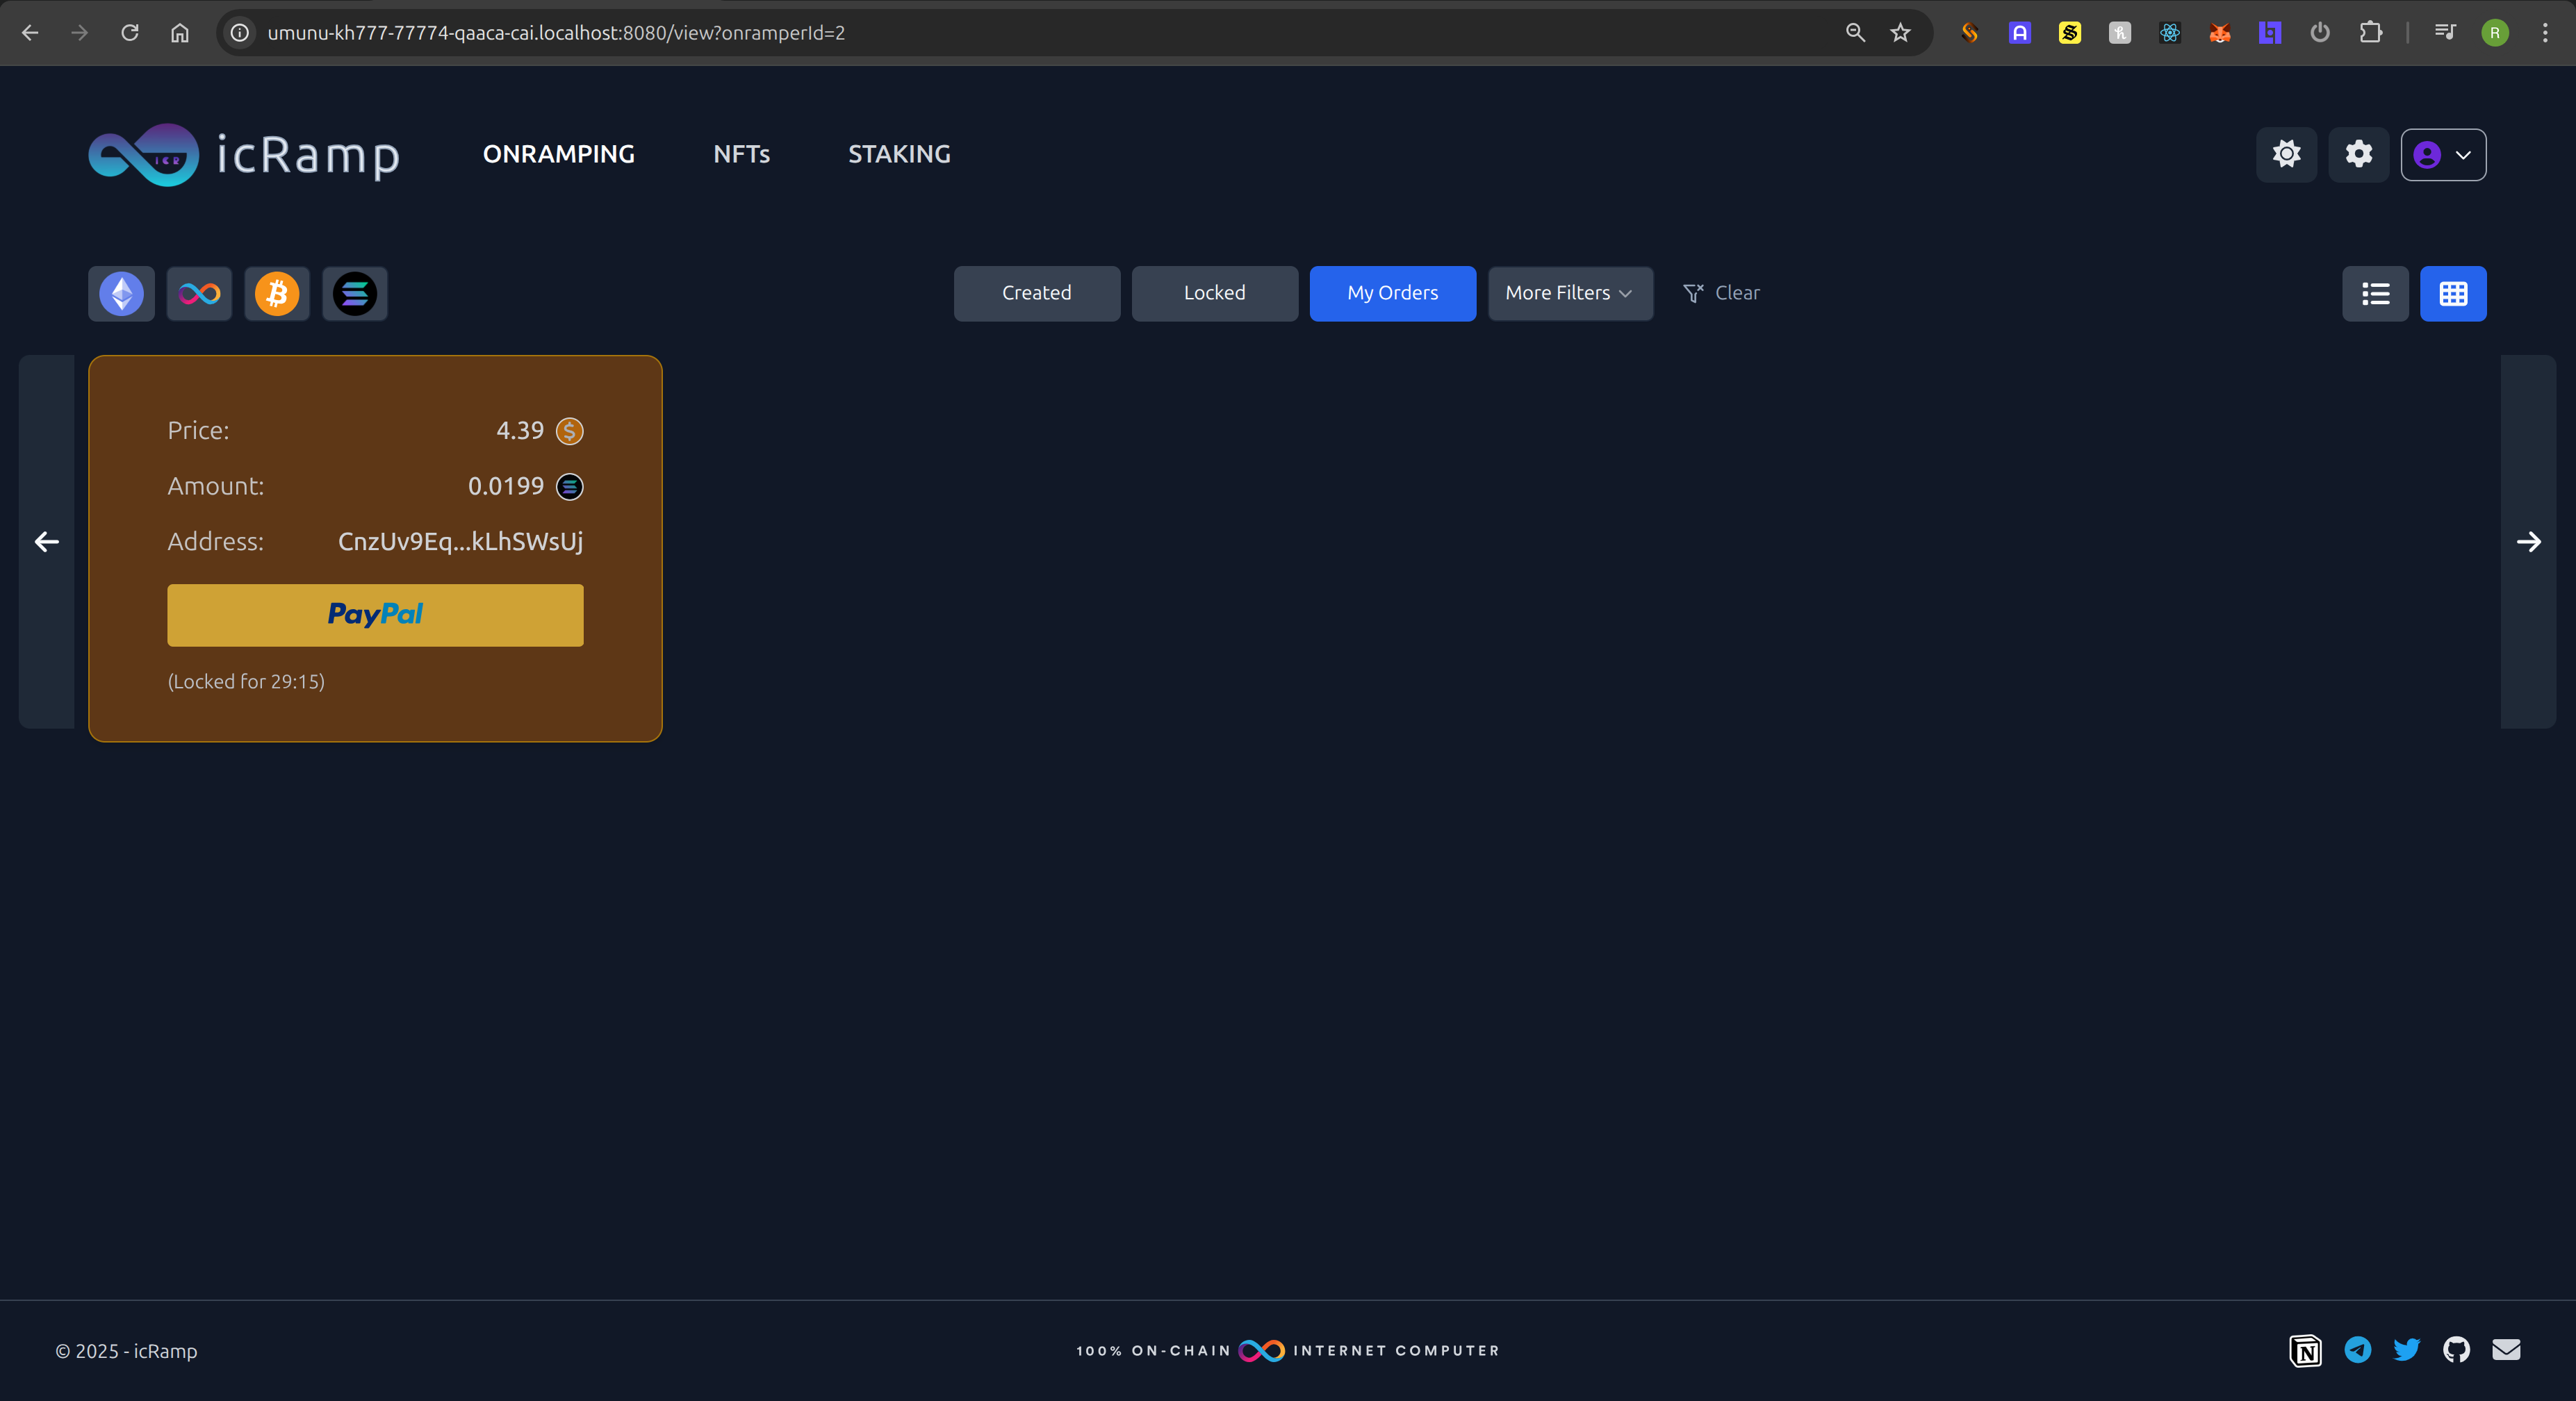The width and height of the screenshot is (2576, 1401).
Task: Expand the More Filters dropdown
Action: click(x=1569, y=293)
